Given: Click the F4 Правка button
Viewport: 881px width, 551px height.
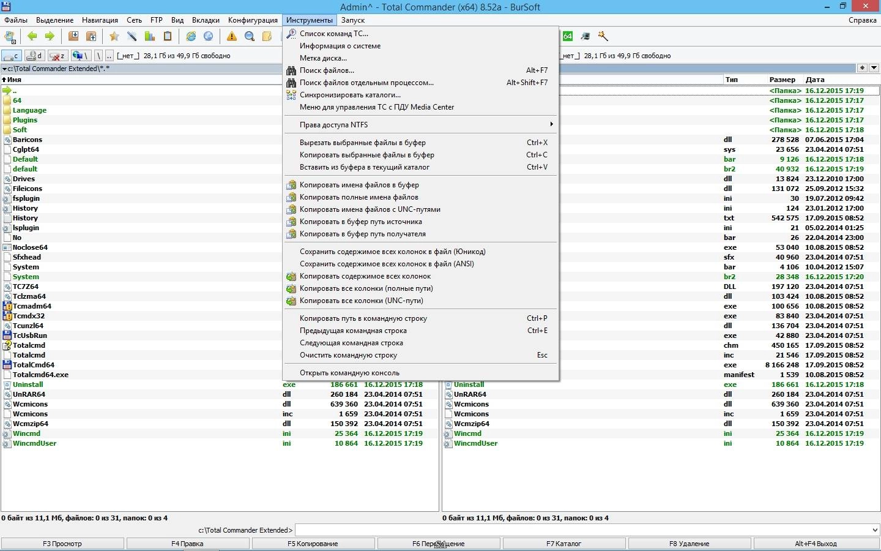Looking at the screenshot, I should click(x=188, y=544).
